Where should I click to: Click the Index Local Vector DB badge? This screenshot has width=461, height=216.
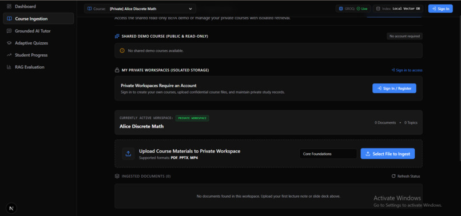[x=398, y=9]
